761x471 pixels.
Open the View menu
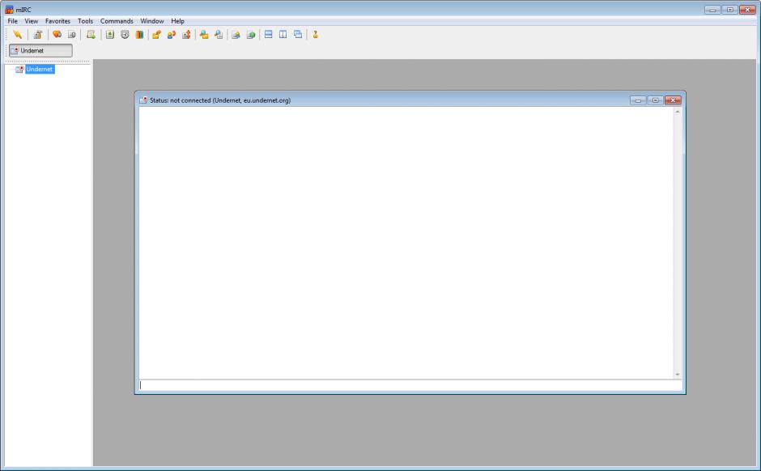click(x=31, y=21)
